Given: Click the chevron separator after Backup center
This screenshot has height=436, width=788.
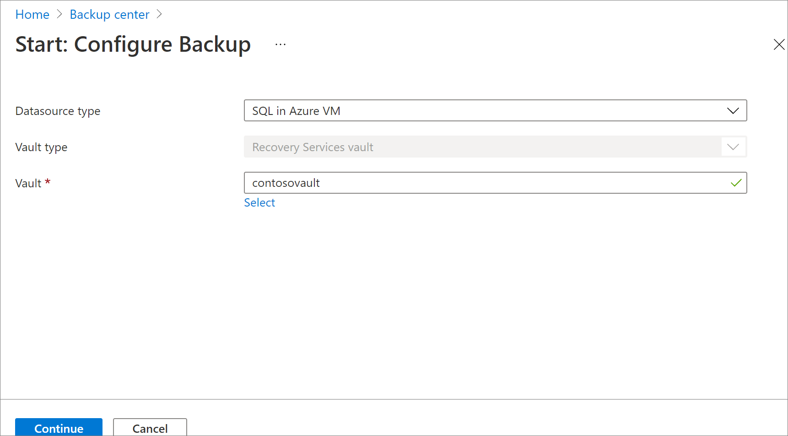Looking at the screenshot, I should (x=159, y=14).
